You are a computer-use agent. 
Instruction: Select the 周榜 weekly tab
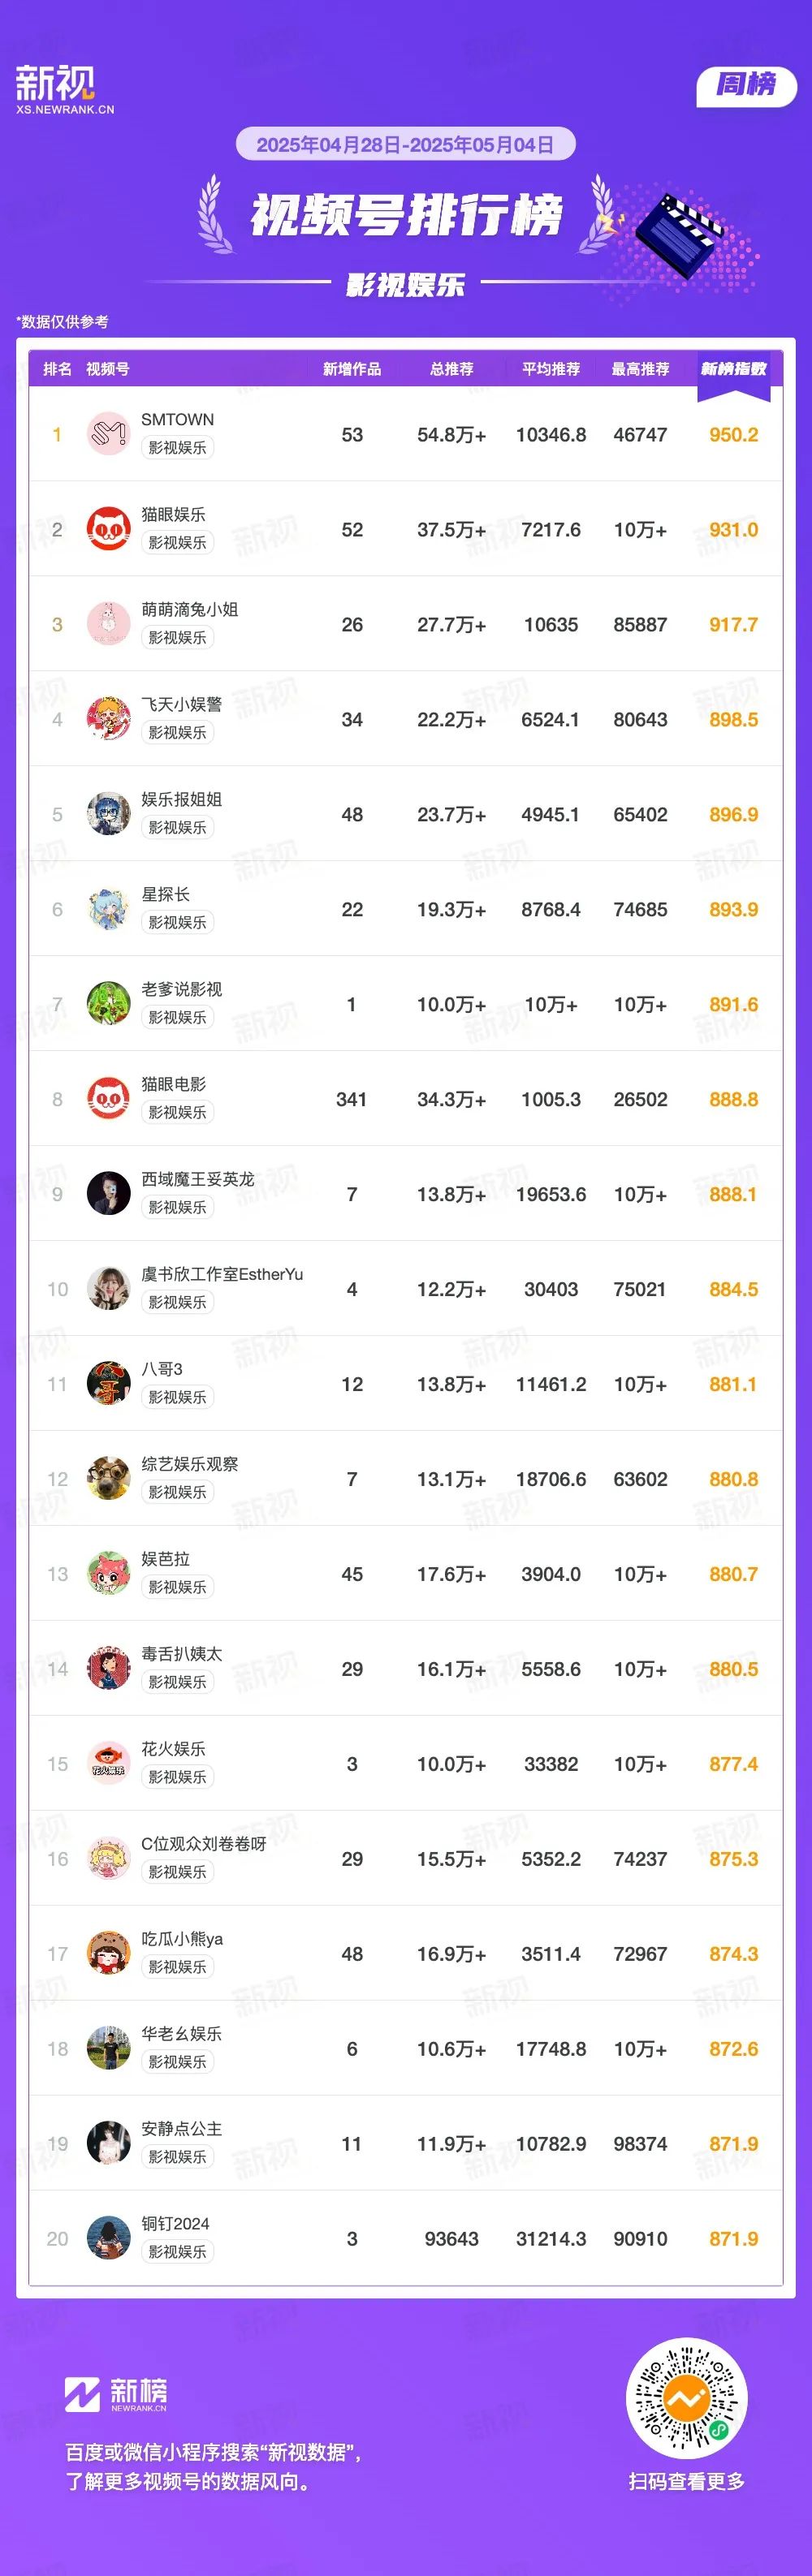(746, 85)
